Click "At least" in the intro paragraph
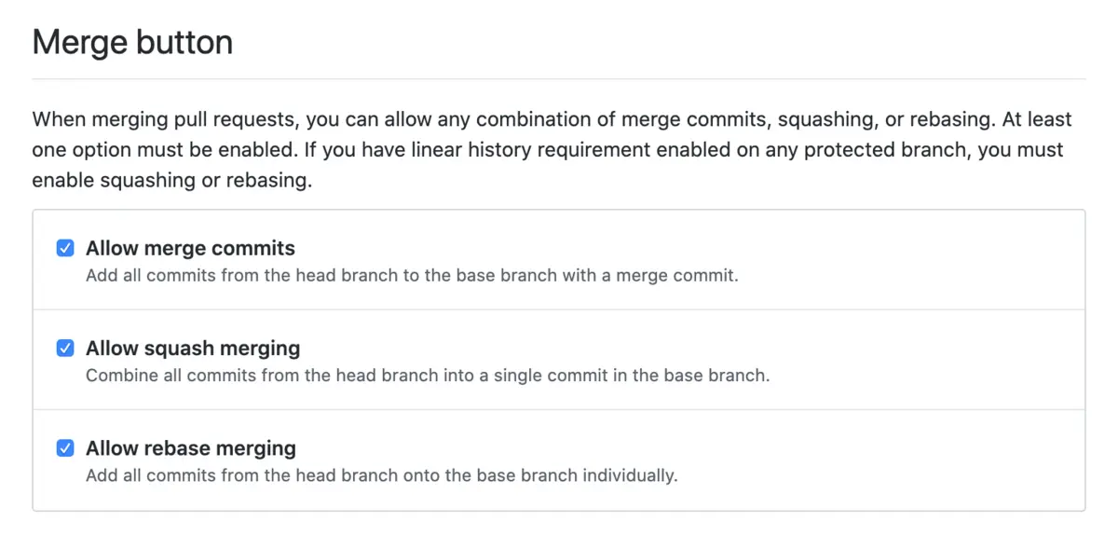This screenshot has width=1118, height=535. pos(1035,120)
